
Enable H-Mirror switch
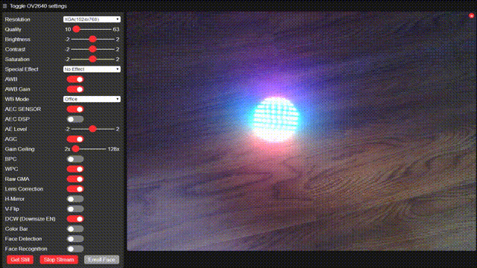click(75, 199)
